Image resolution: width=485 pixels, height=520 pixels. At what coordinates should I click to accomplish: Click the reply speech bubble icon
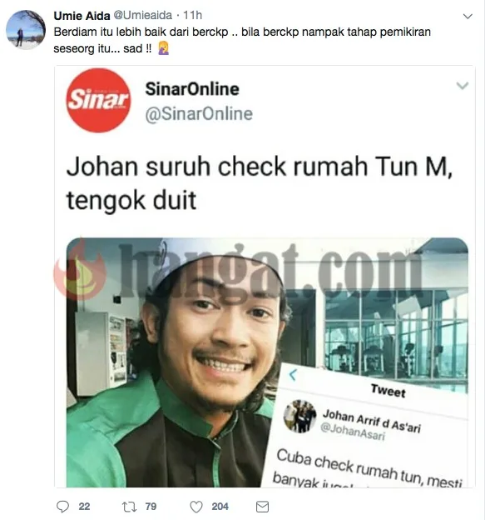(x=62, y=507)
